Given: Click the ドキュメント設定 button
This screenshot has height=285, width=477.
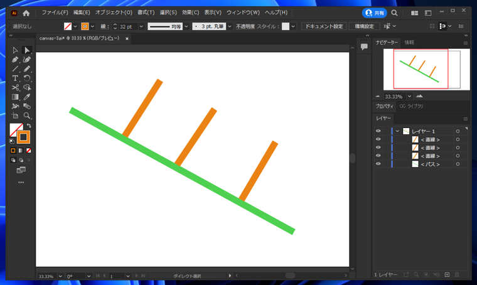Looking at the screenshot, I should click(x=324, y=26).
